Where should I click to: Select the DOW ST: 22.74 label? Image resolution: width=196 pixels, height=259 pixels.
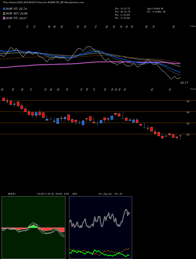coord(16,9)
